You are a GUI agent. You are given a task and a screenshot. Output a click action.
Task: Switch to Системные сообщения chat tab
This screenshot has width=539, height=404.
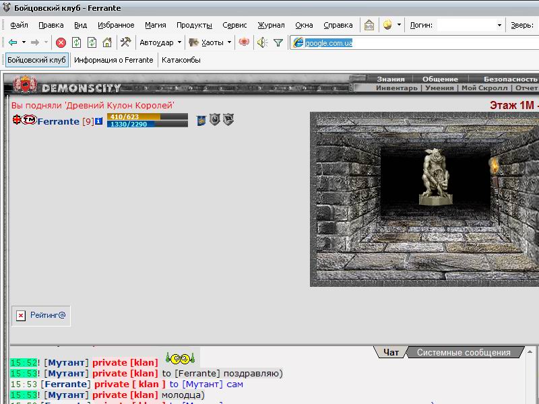pos(464,352)
